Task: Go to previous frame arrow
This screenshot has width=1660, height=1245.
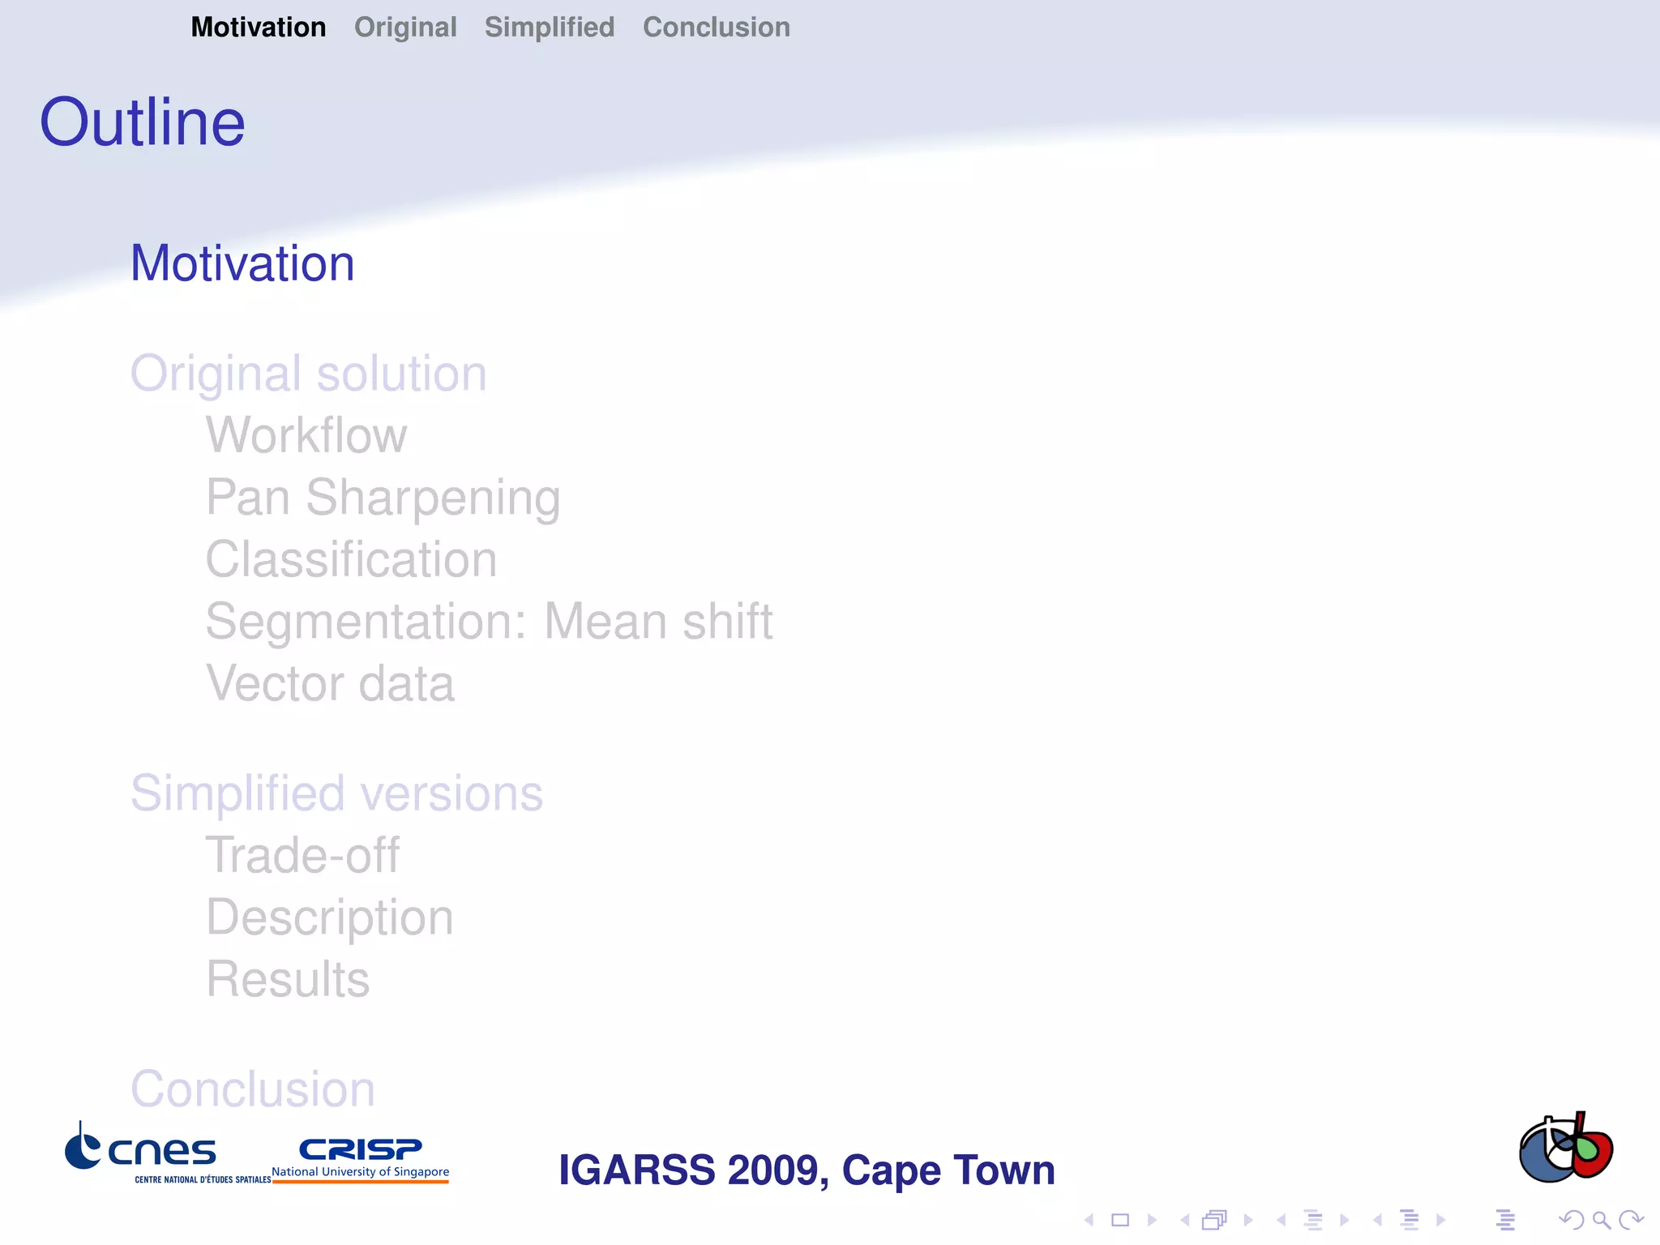Action: [x=1185, y=1220]
